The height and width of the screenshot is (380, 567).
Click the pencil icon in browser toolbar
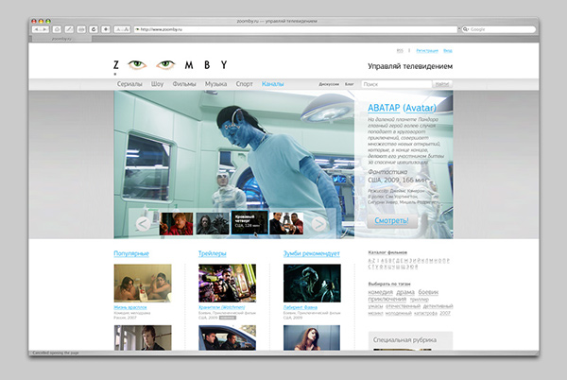pos(69,29)
